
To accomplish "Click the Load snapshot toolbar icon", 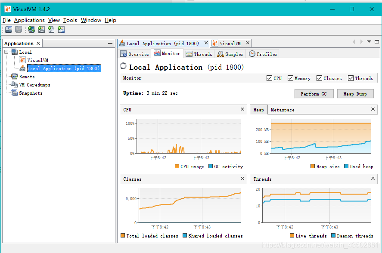I will pyautogui.click(x=9, y=30).
